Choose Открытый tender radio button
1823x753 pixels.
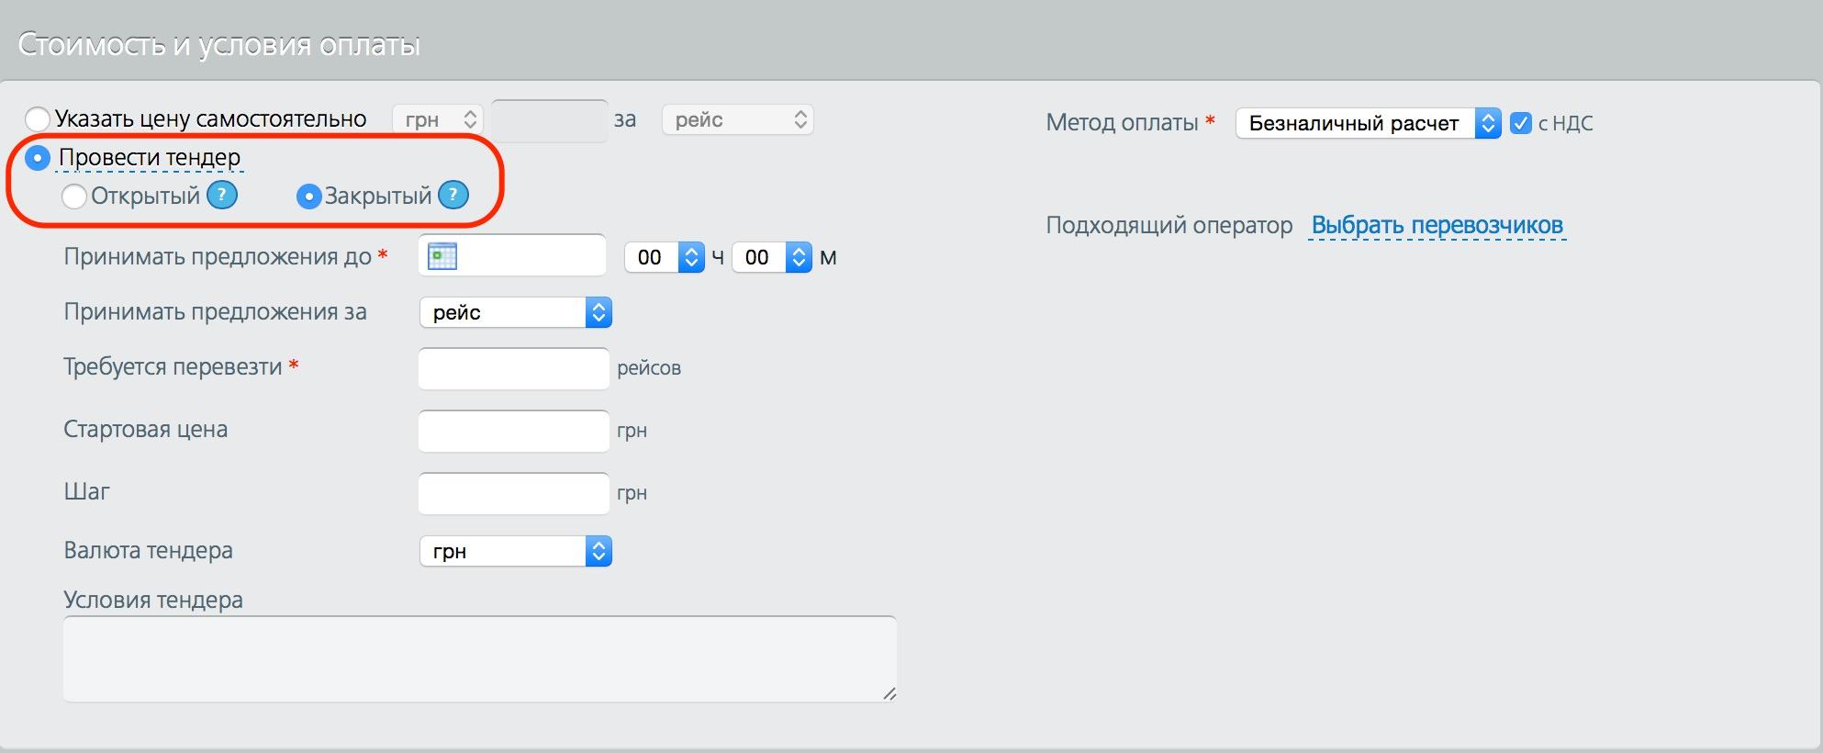74,197
